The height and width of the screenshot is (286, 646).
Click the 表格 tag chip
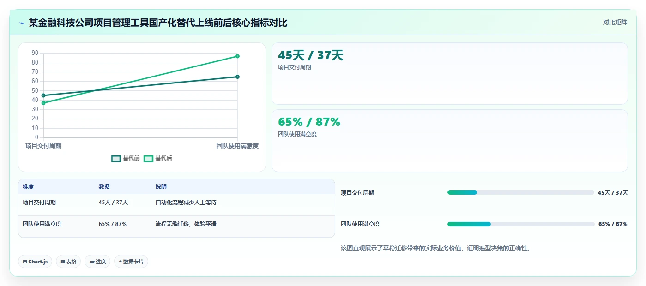pyautogui.click(x=68, y=262)
